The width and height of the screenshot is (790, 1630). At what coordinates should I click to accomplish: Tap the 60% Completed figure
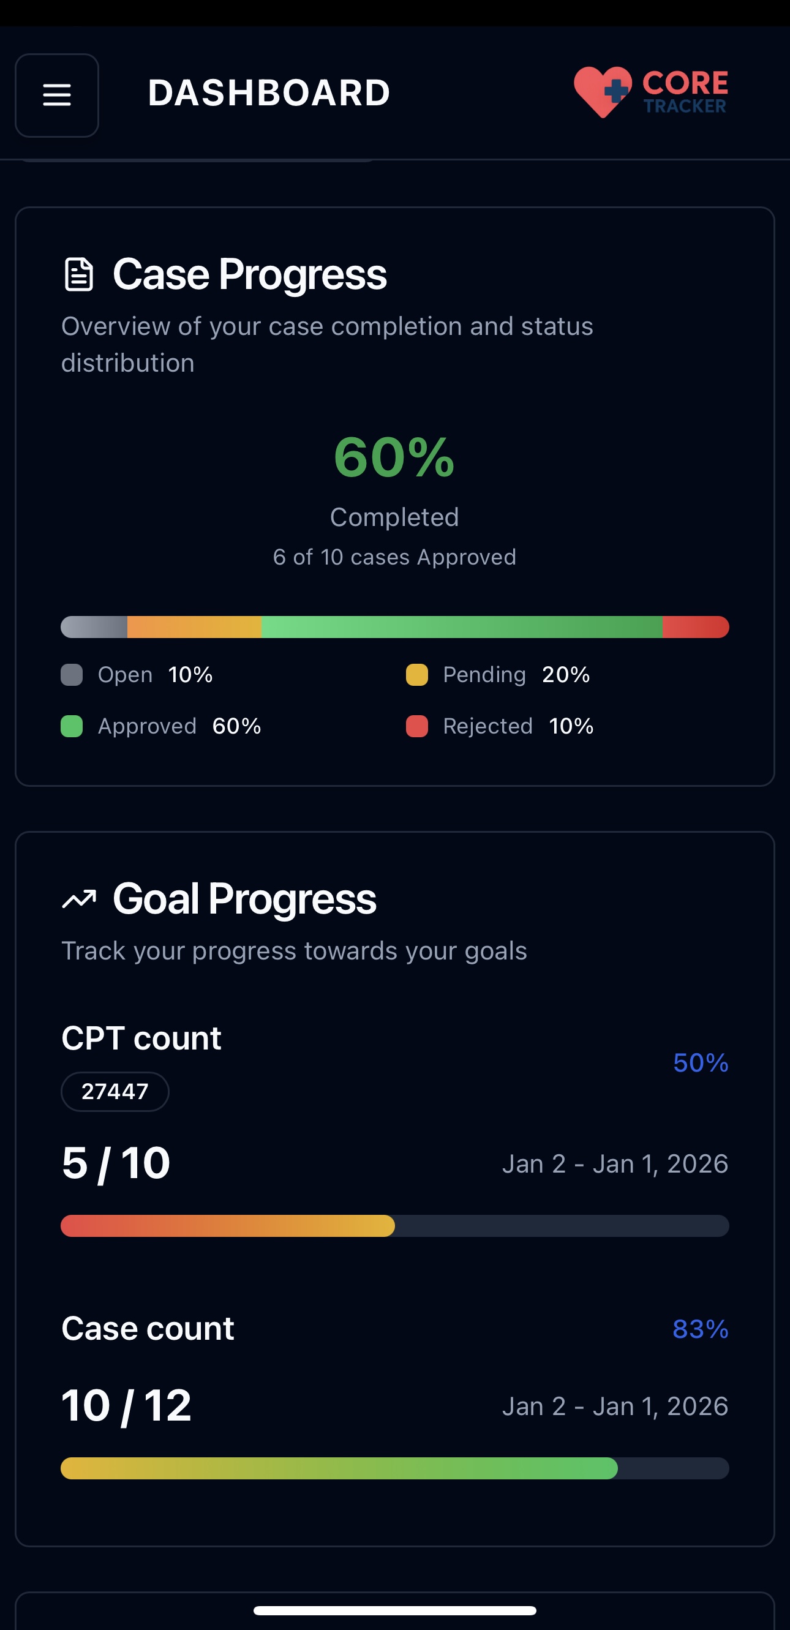(x=394, y=457)
